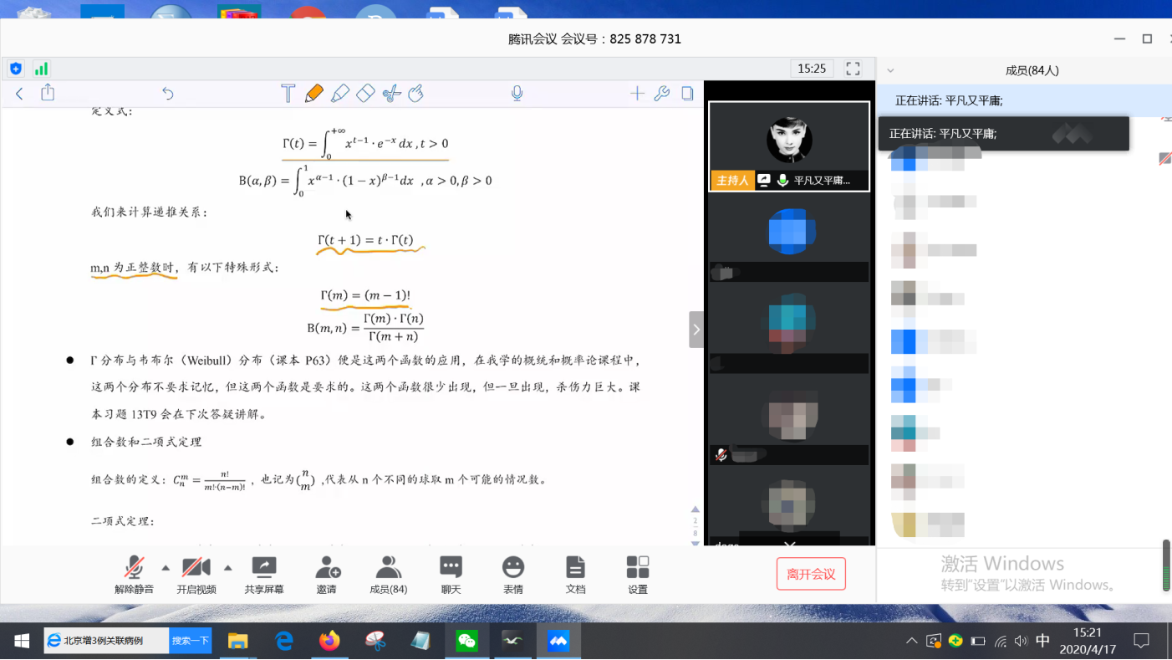1172x660 pixels.
Task: Select the eraser tool in notes toolbar
Action: click(365, 94)
